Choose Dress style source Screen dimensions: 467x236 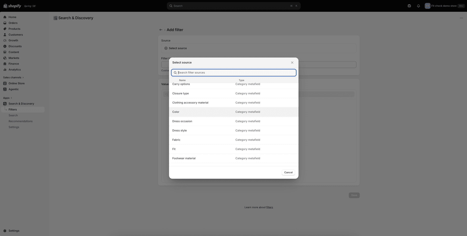tap(233, 131)
